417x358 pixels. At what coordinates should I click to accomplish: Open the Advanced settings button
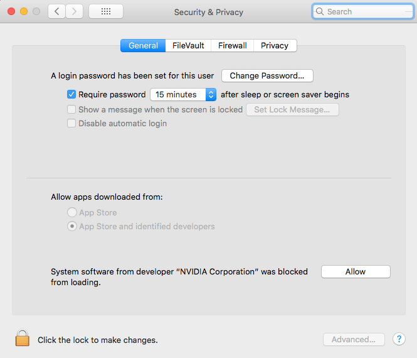(x=354, y=340)
